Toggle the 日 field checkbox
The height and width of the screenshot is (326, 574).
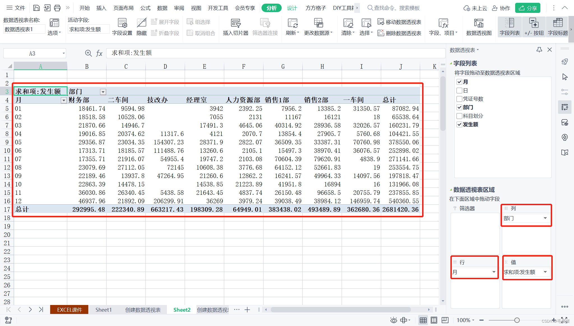(x=459, y=90)
